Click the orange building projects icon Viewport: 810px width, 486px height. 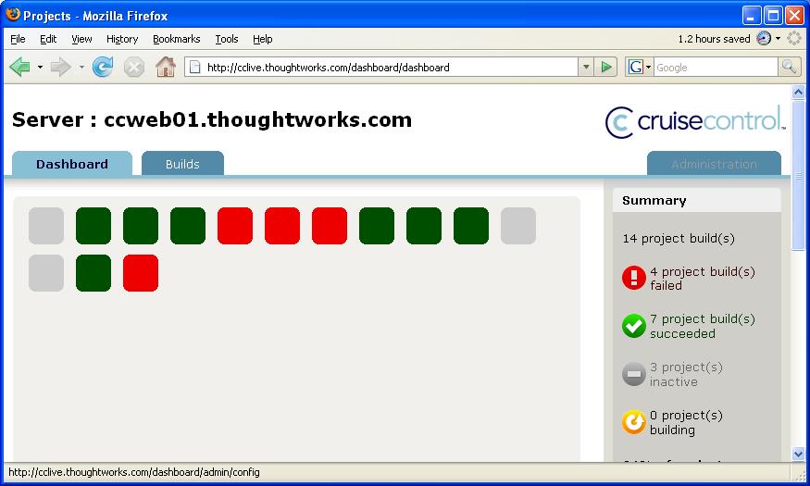coord(634,422)
